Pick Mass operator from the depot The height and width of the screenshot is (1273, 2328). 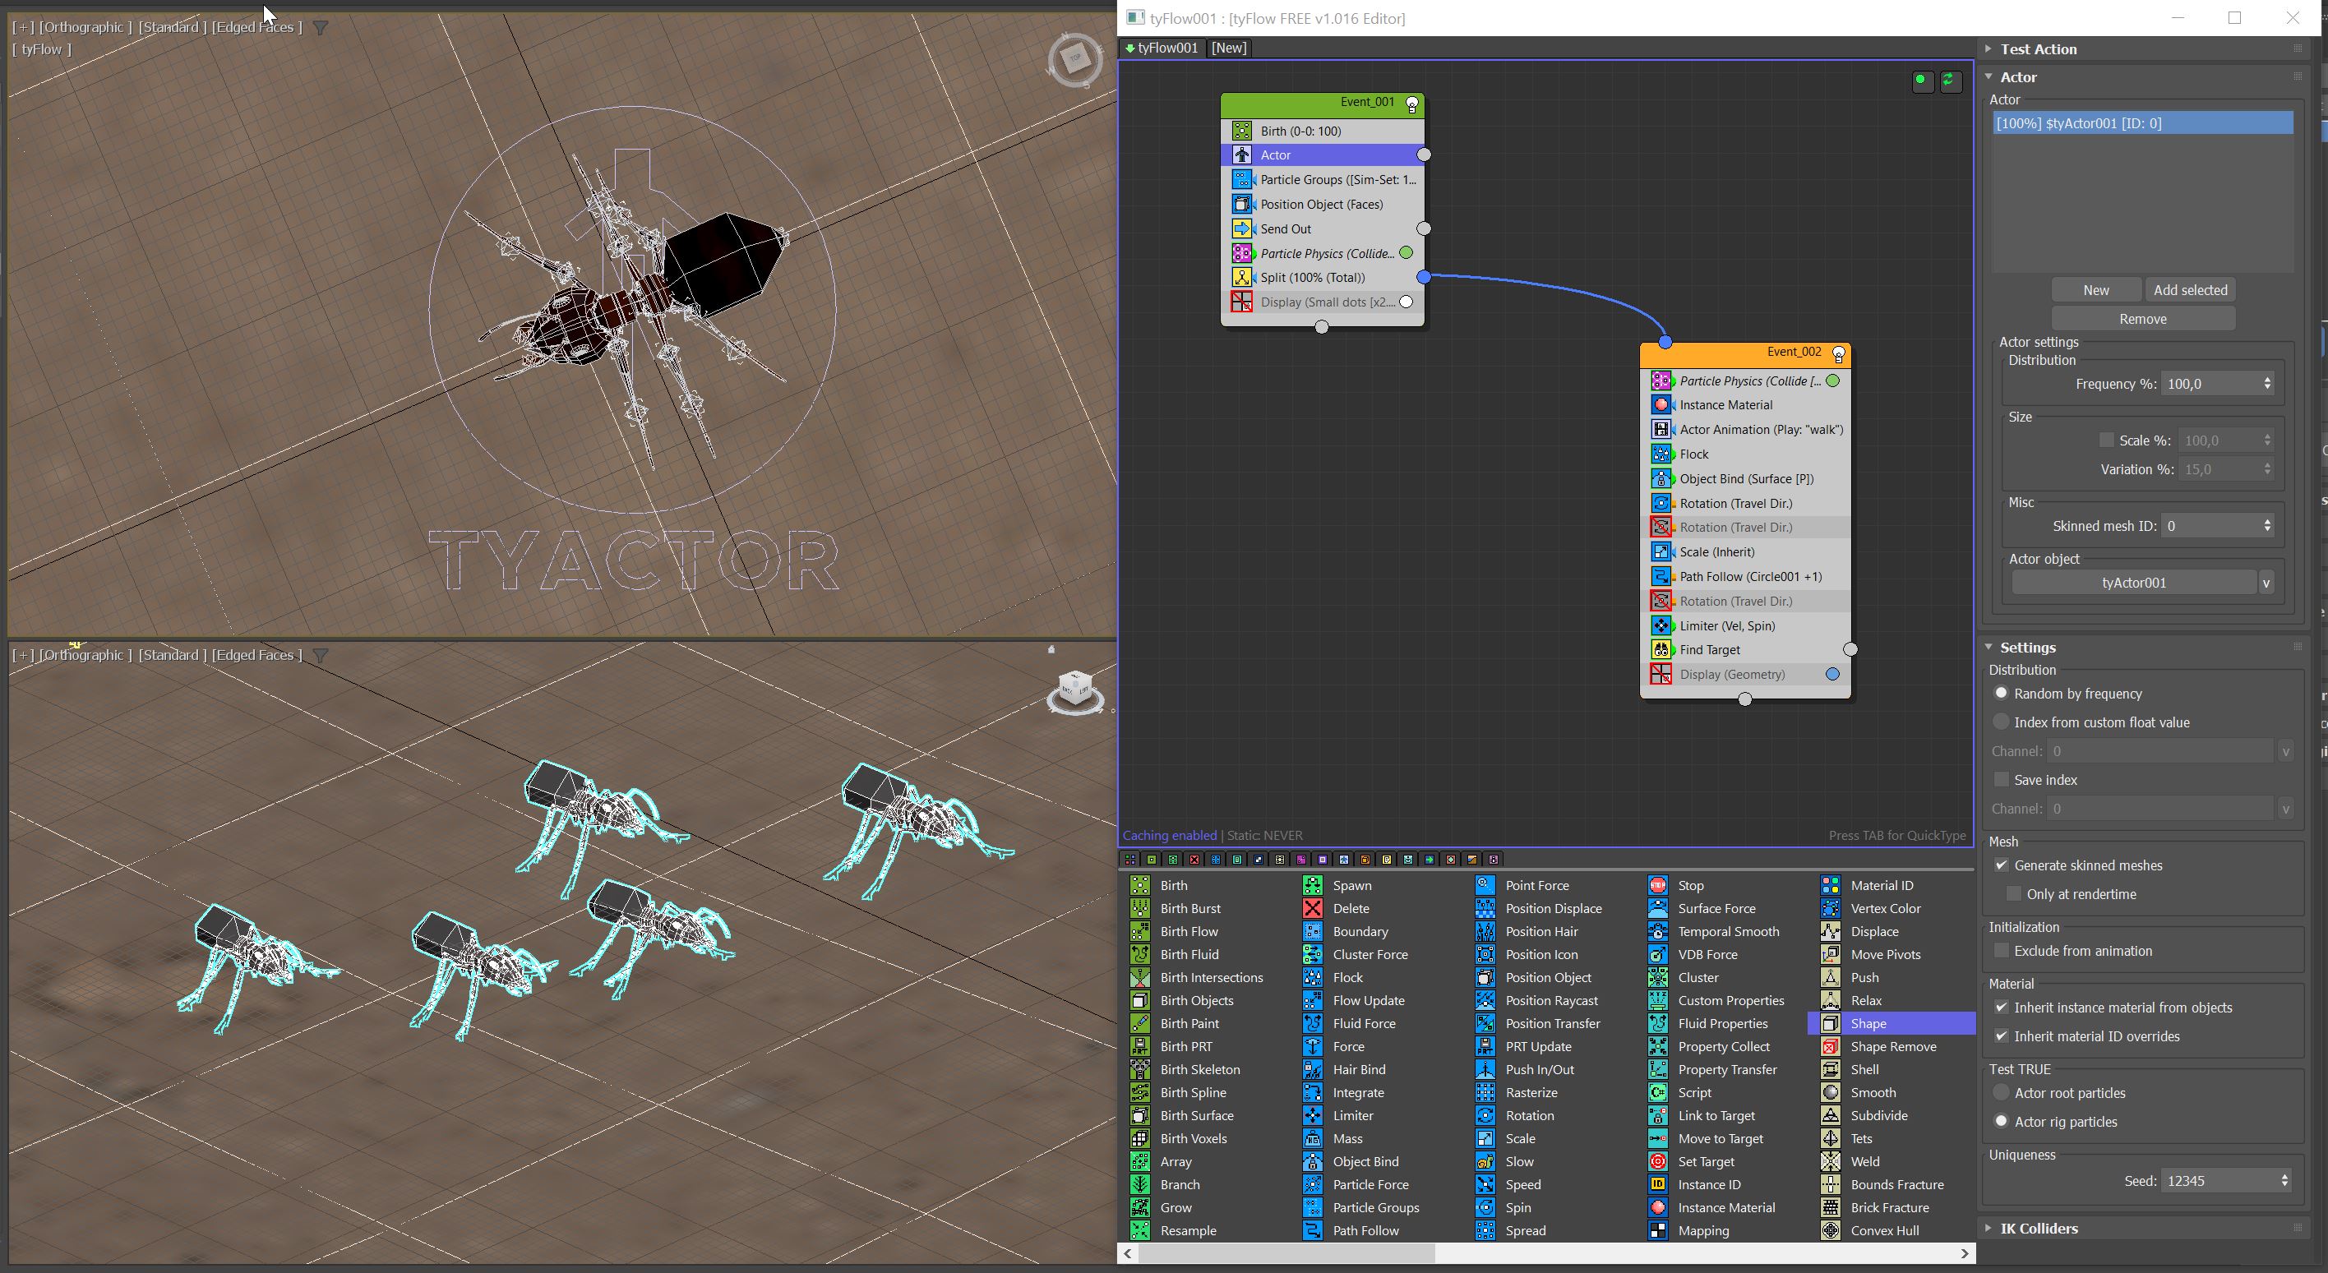pos(1346,1138)
